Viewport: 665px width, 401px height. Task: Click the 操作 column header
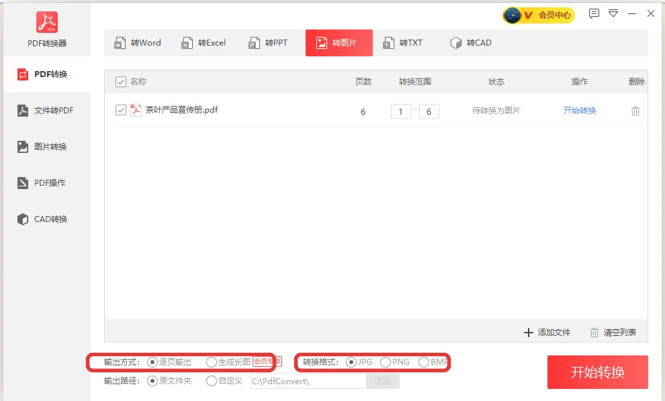click(x=579, y=82)
